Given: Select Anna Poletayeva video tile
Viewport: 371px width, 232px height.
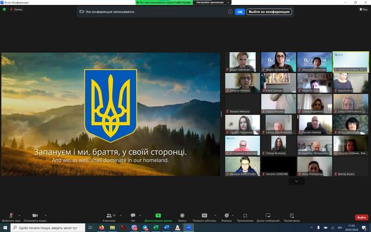Looking at the screenshot, I should pyautogui.click(x=315, y=166).
